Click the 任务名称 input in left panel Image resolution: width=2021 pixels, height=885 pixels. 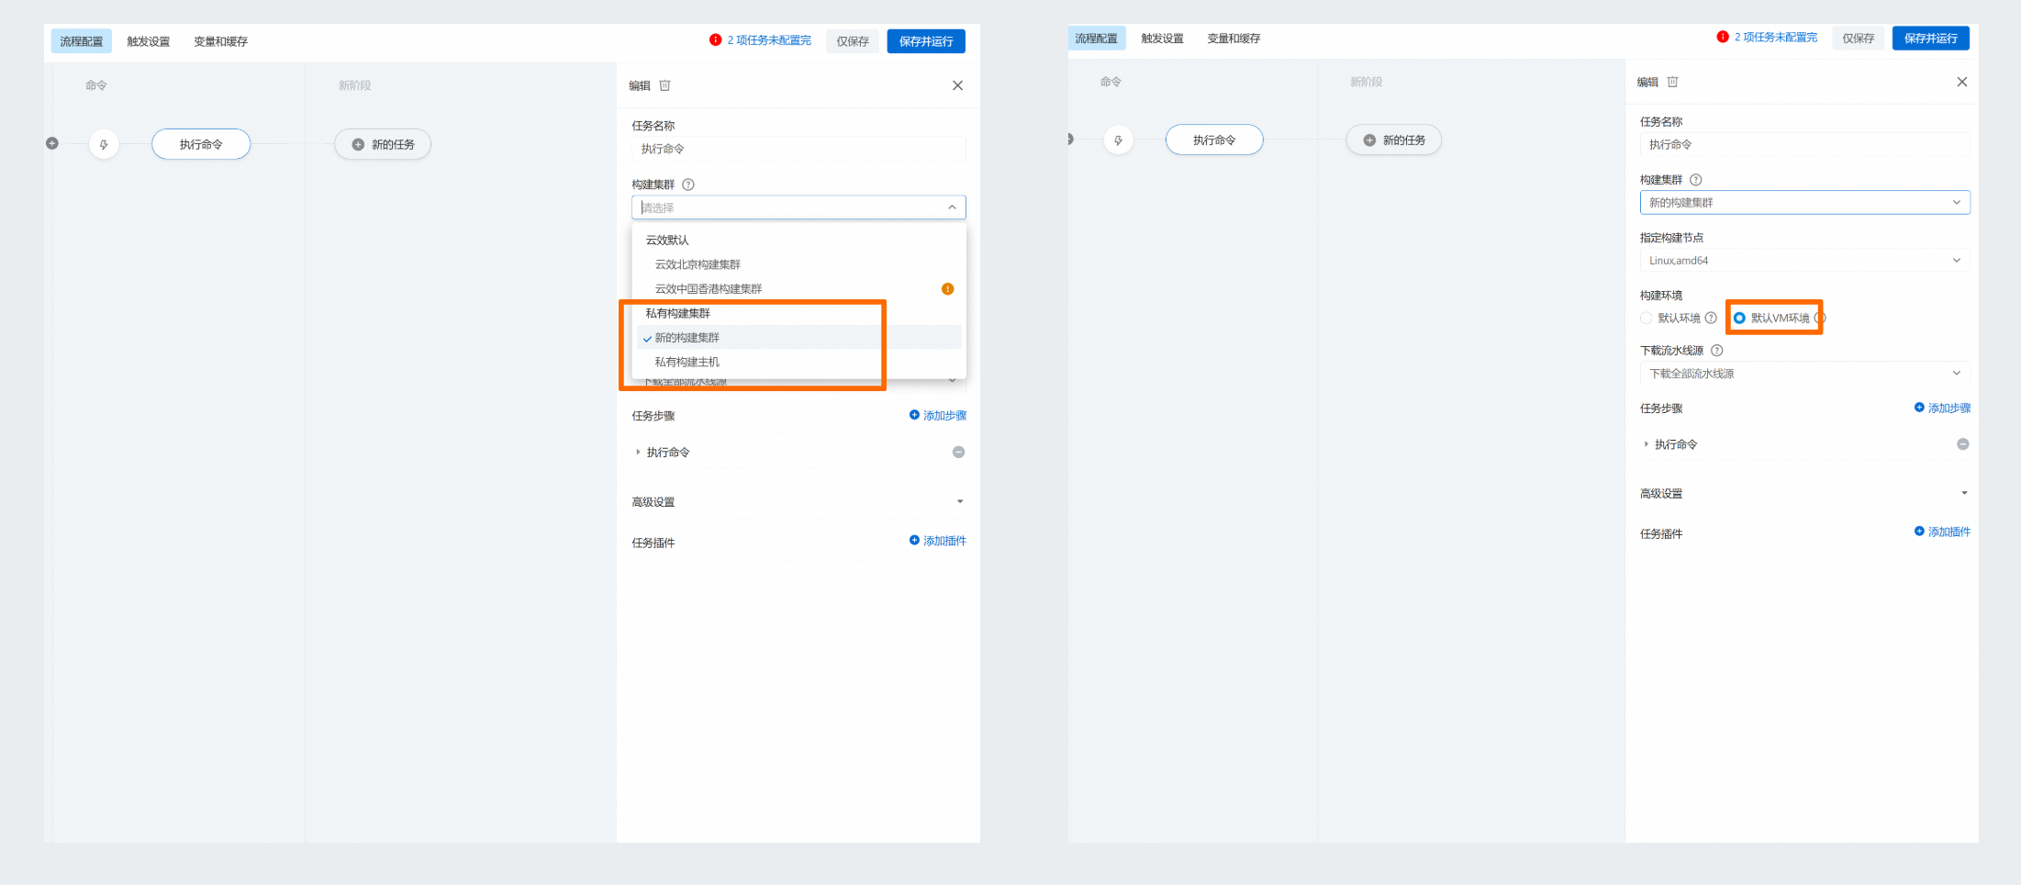[x=798, y=149]
